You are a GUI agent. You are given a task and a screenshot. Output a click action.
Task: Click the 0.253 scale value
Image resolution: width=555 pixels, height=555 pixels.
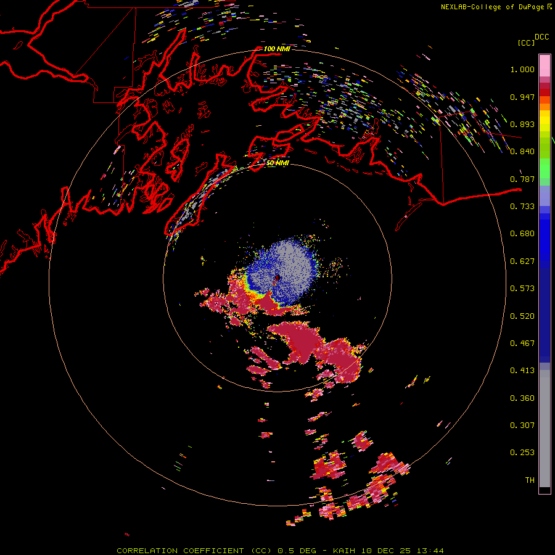[x=522, y=453]
